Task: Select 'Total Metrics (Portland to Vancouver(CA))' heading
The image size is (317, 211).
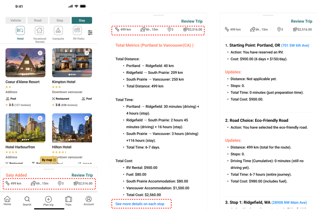Action: click(154, 45)
